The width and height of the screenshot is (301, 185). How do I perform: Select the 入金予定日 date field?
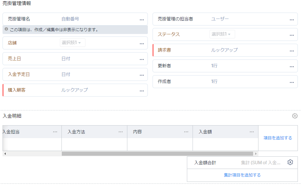pos(75,74)
